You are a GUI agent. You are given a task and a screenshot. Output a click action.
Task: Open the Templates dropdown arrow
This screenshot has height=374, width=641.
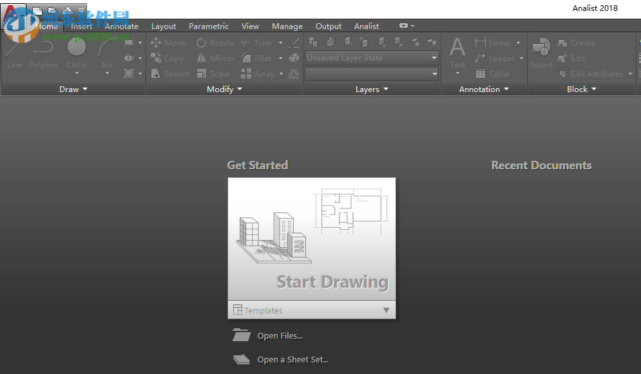[x=386, y=310]
